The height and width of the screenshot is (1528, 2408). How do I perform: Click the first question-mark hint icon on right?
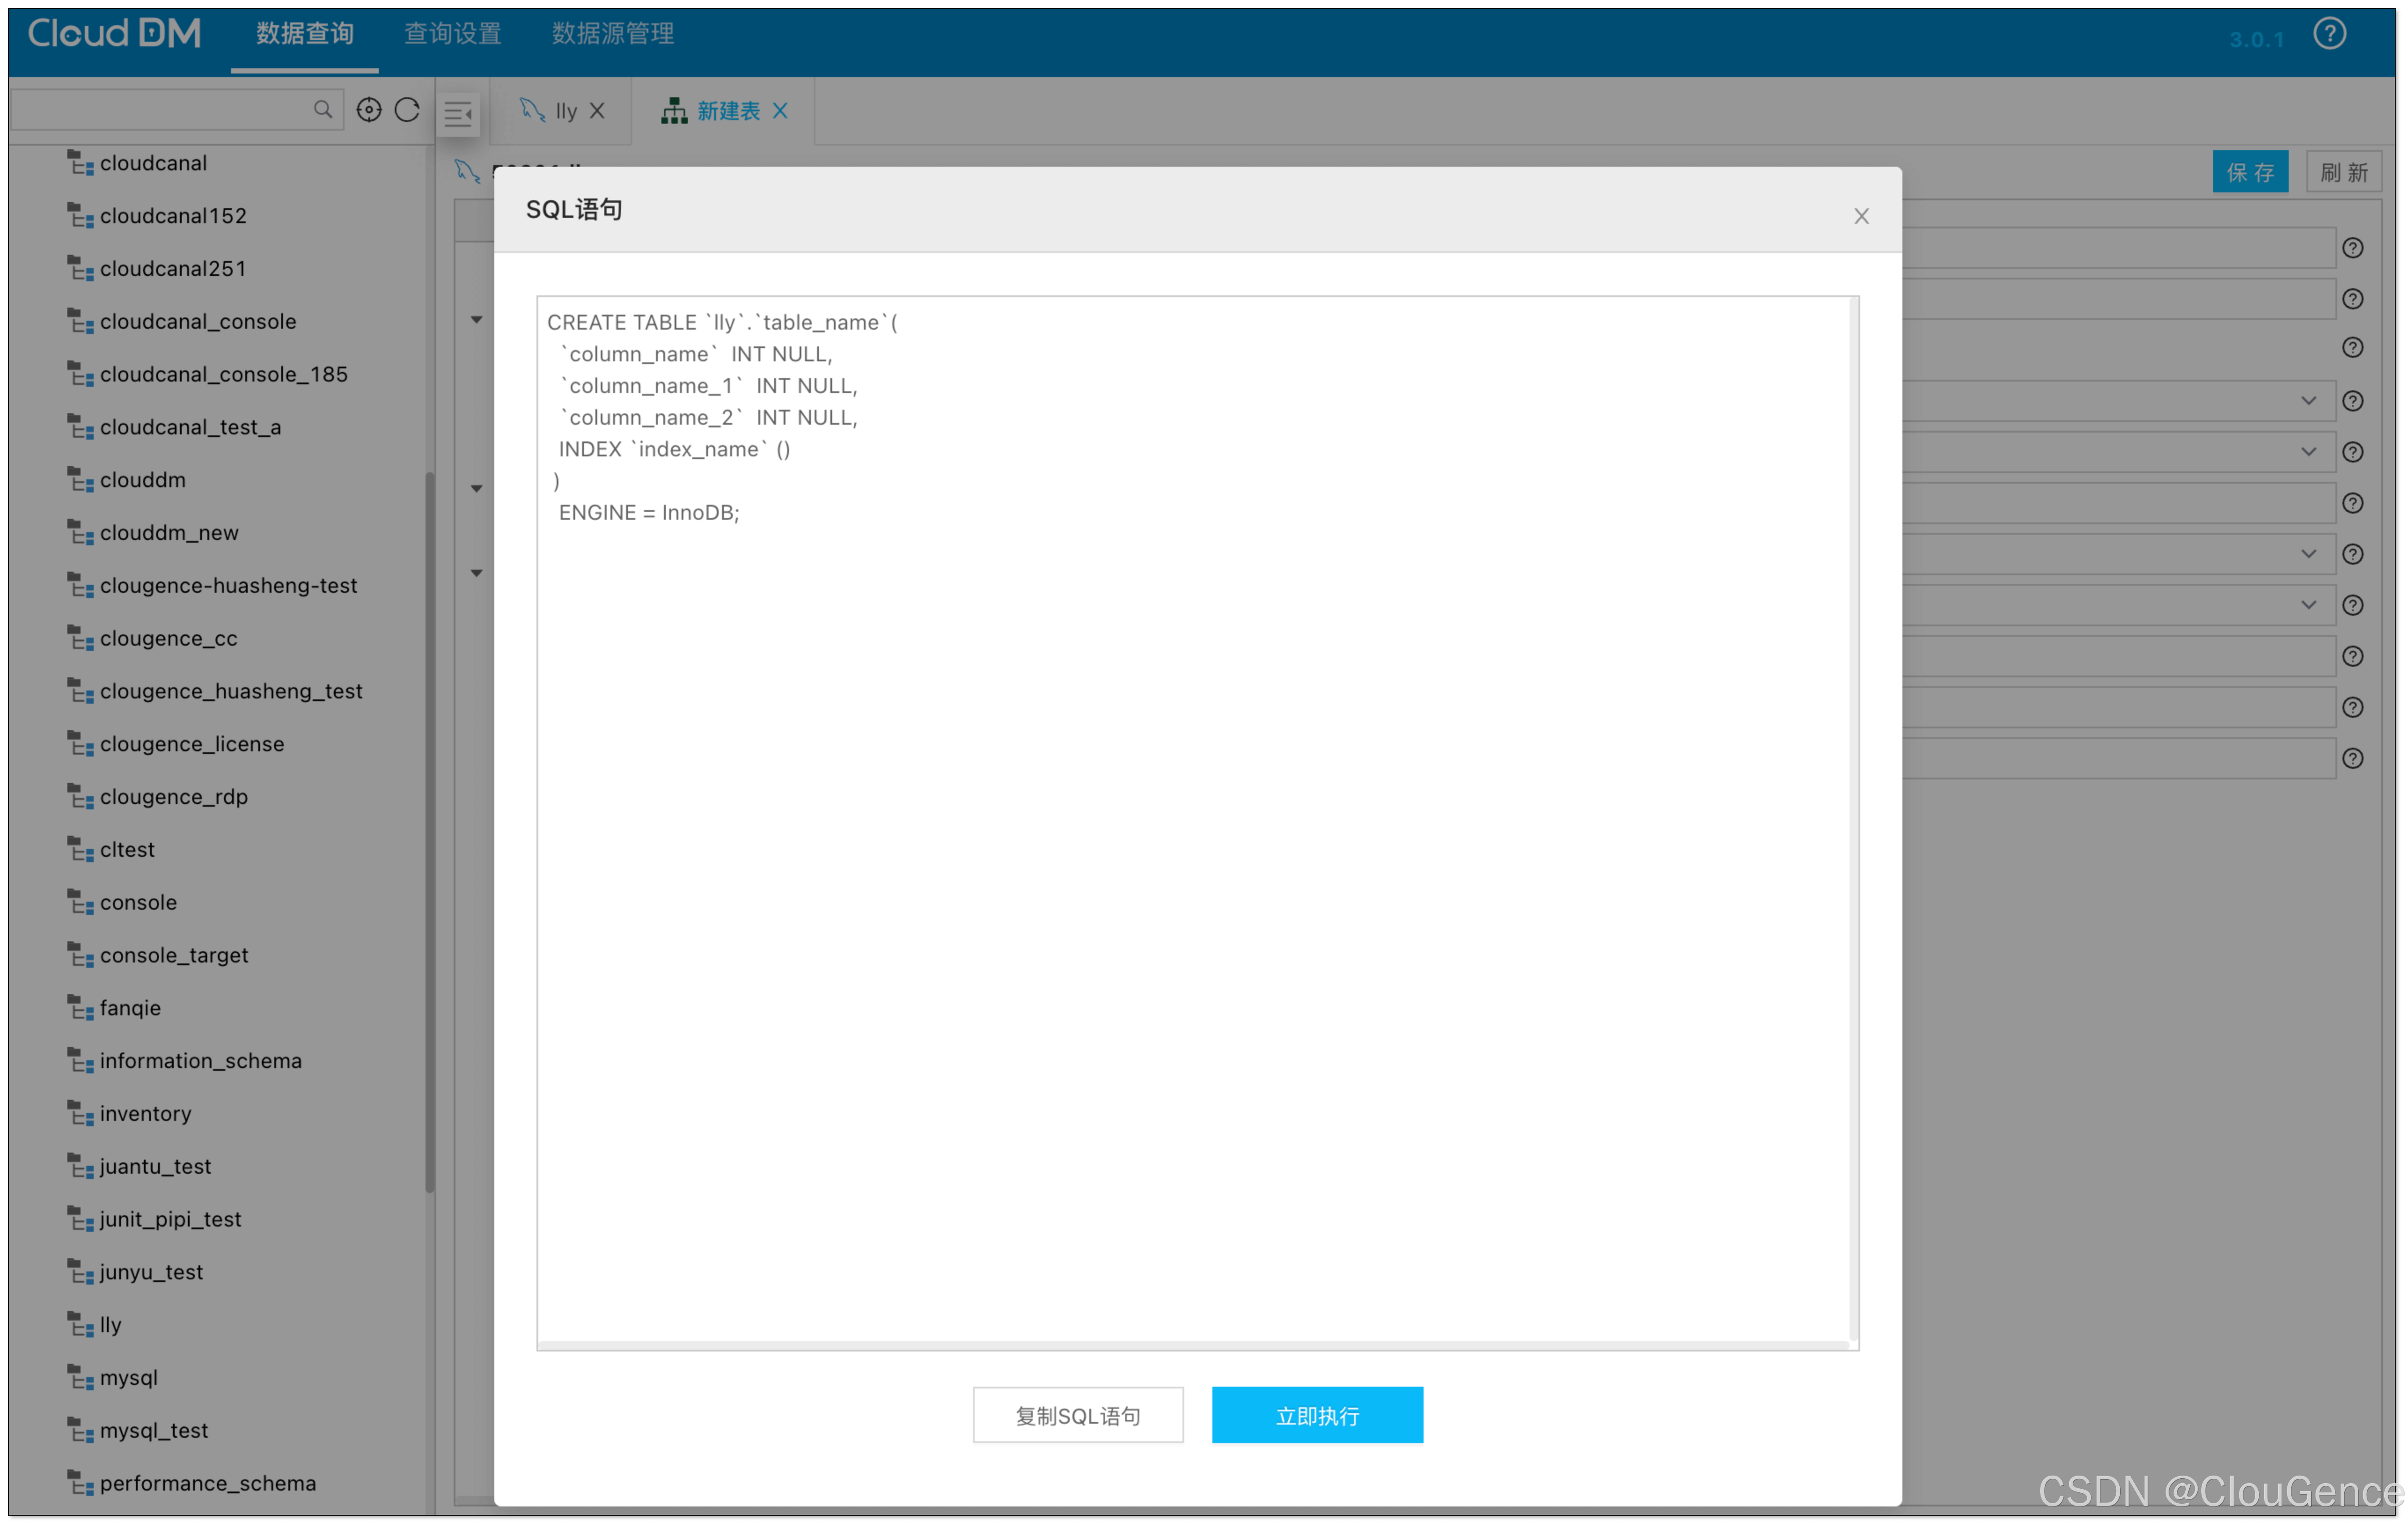[x=2352, y=248]
